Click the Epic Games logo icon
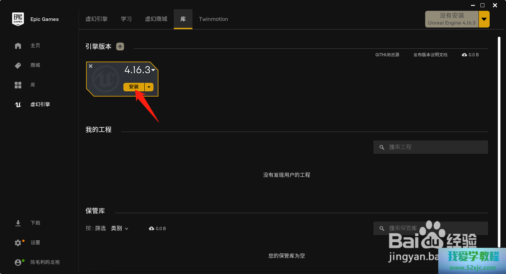Image resolution: width=506 pixels, height=274 pixels. tap(18, 19)
